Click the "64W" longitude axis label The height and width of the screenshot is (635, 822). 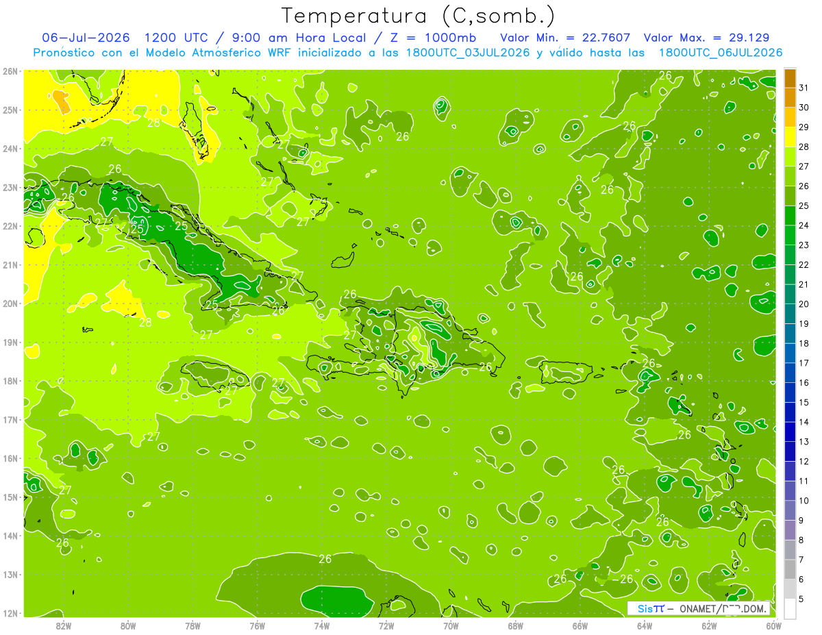pyautogui.click(x=645, y=625)
